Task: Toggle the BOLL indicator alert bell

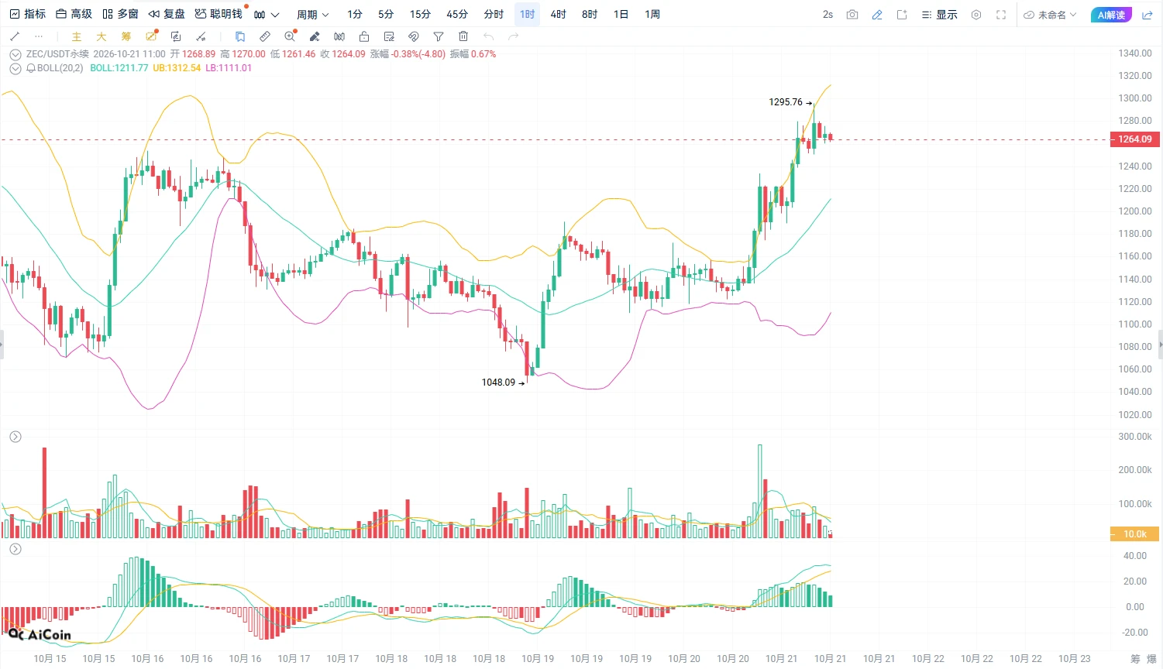Action: [31, 68]
